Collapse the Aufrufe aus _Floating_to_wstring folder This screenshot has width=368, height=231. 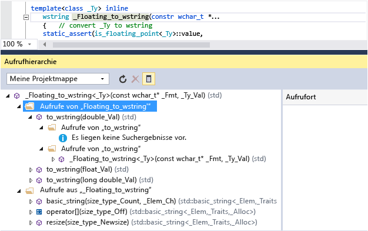pyautogui.click(x=19, y=191)
